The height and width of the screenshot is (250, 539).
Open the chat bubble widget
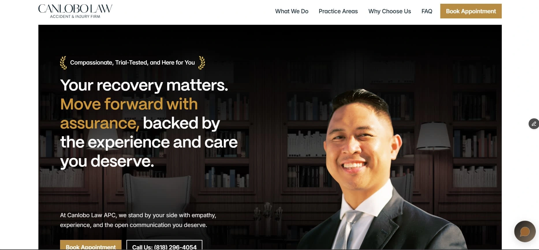[x=525, y=231]
